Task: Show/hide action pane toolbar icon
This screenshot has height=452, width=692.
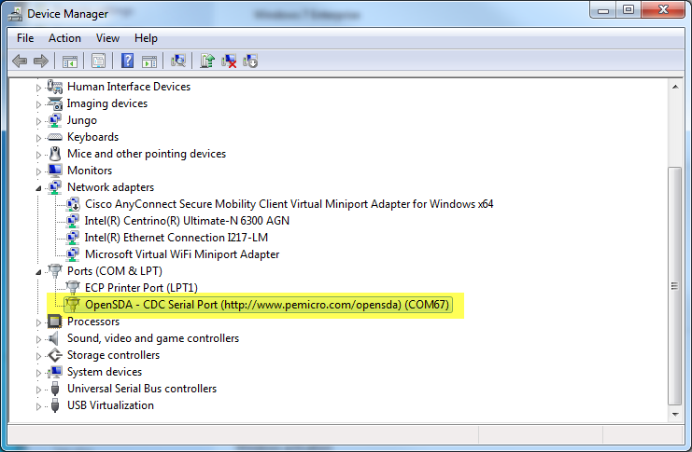Action: pyautogui.click(x=149, y=62)
